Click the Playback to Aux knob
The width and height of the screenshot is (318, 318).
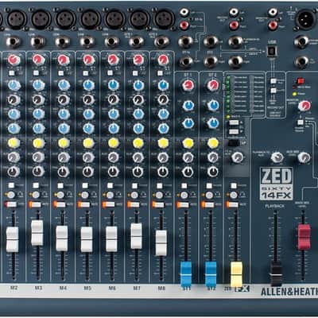coord(277,157)
